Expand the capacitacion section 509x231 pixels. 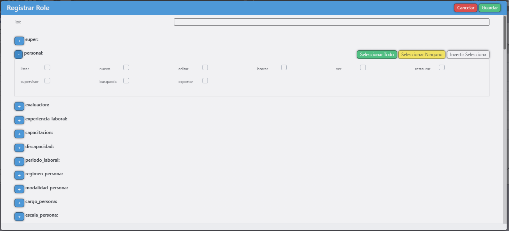(x=19, y=134)
